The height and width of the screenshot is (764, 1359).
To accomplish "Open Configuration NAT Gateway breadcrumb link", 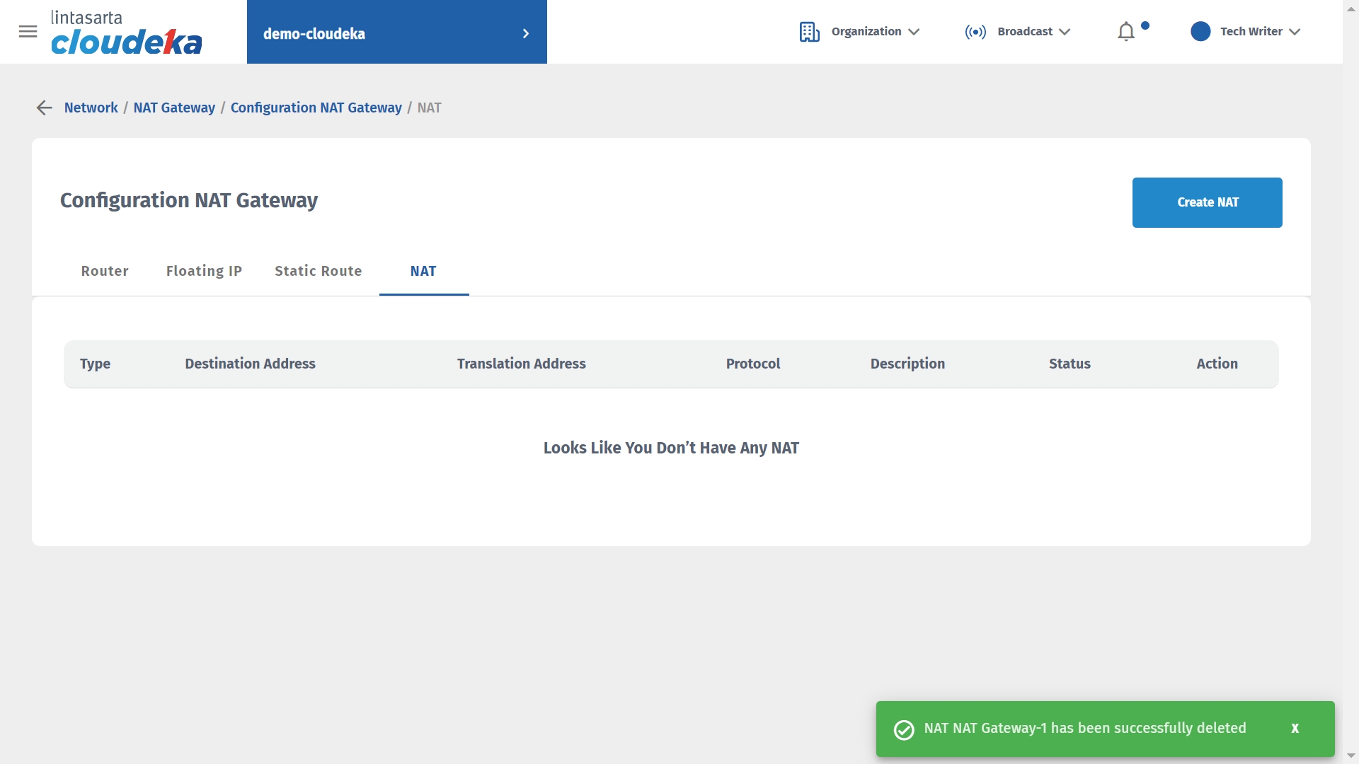I will pyautogui.click(x=316, y=108).
